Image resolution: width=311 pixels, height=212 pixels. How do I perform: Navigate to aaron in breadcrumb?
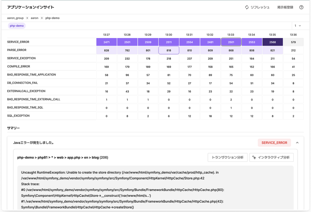35,18
